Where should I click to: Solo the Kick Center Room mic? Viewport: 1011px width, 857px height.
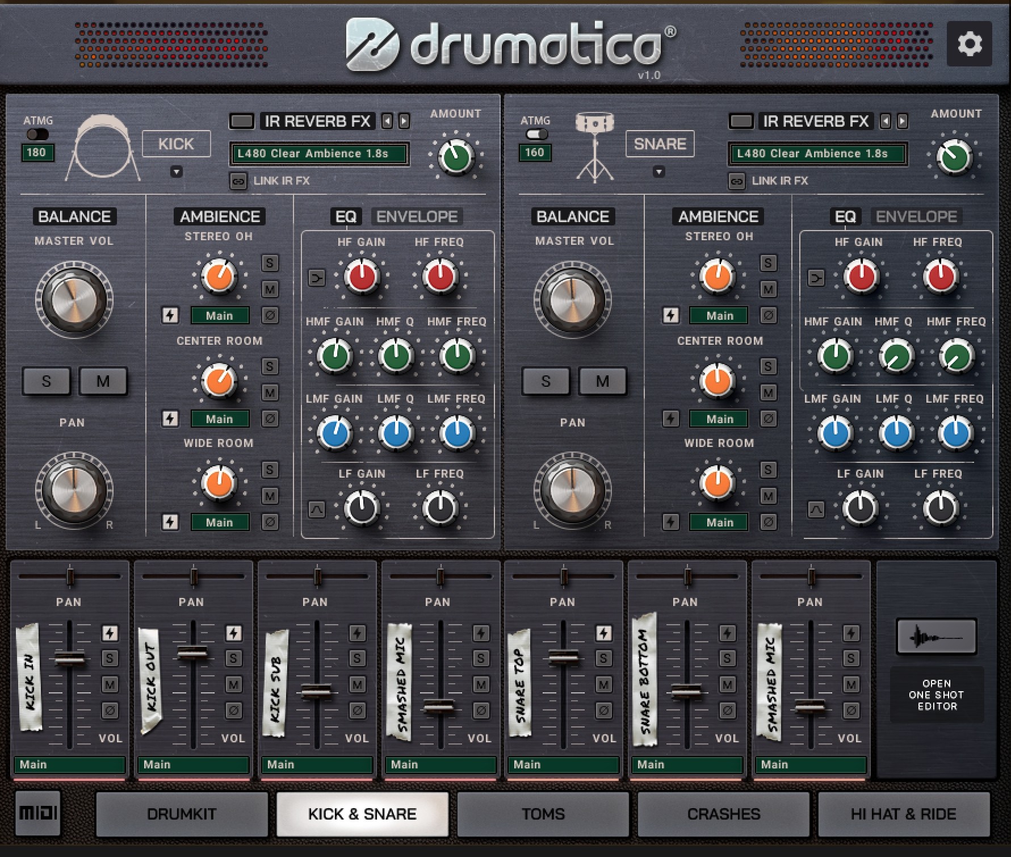[x=270, y=366]
